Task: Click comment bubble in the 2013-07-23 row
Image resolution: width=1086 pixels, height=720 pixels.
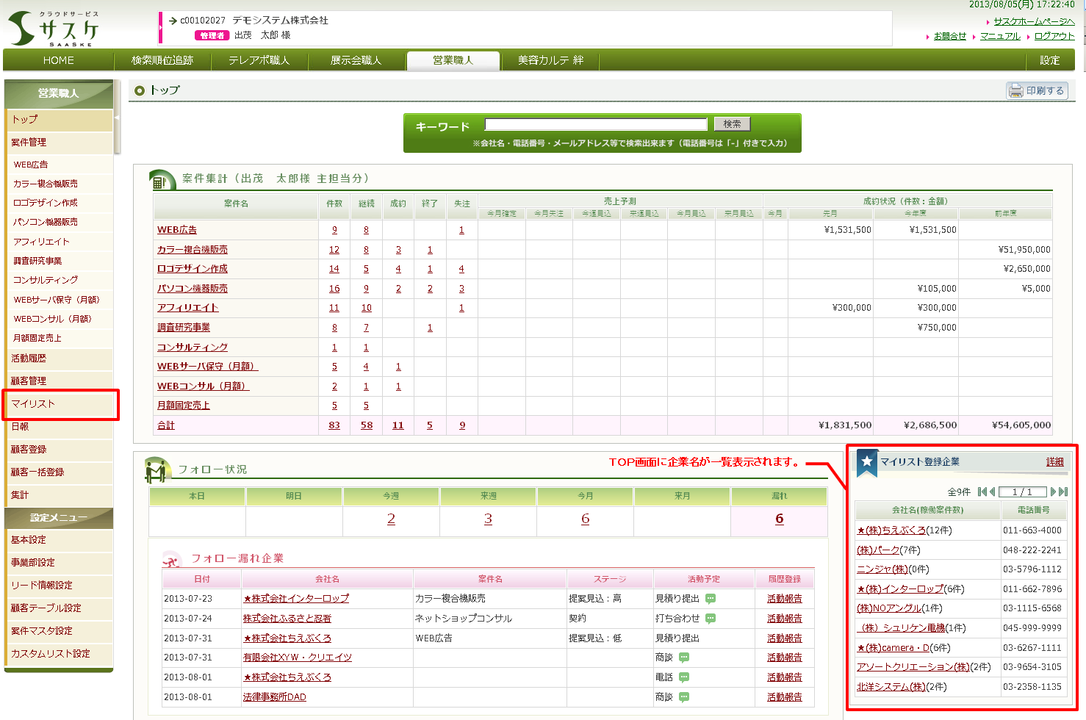Action: click(711, 599)
